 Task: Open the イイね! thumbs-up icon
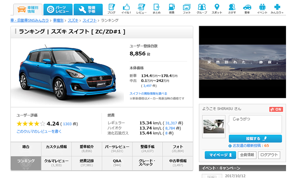[126, 9]
